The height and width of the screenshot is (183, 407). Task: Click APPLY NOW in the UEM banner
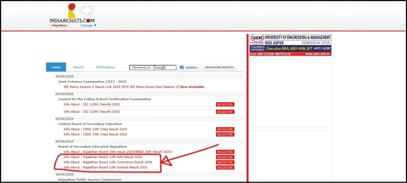coord(322,49)
